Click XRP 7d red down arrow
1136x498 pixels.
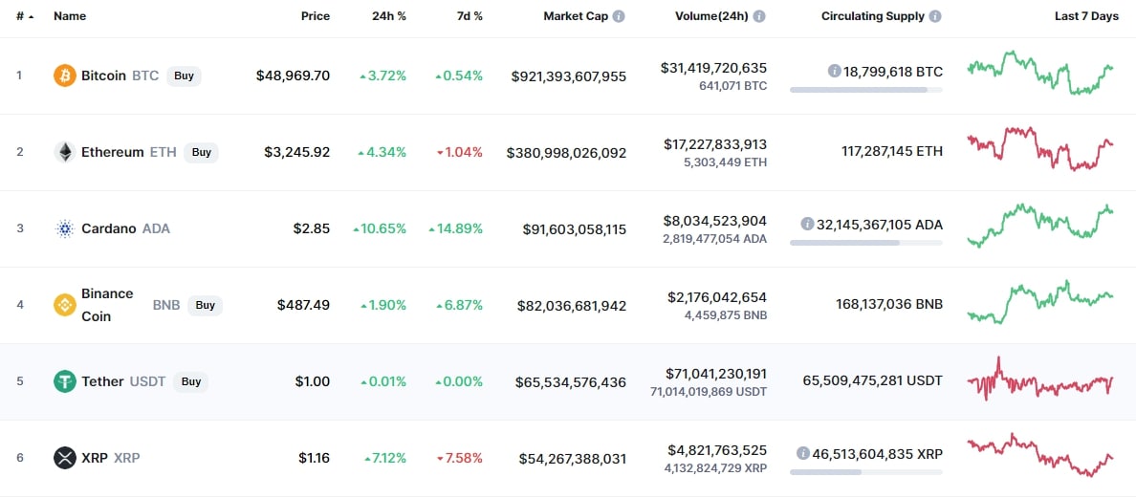[x=440, y=458]
